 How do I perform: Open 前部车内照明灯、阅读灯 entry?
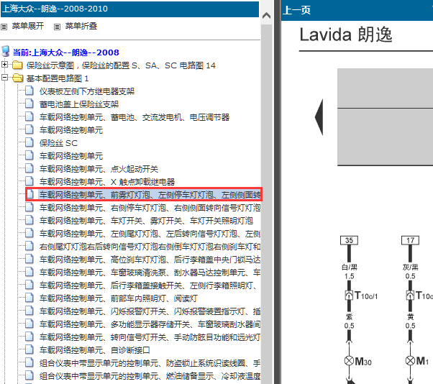click(119, 298)
